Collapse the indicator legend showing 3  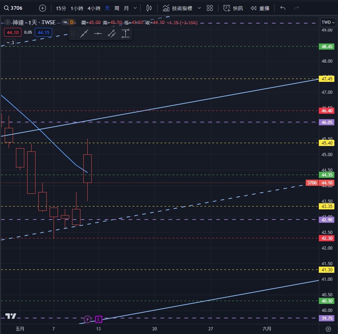pos(10,43)
